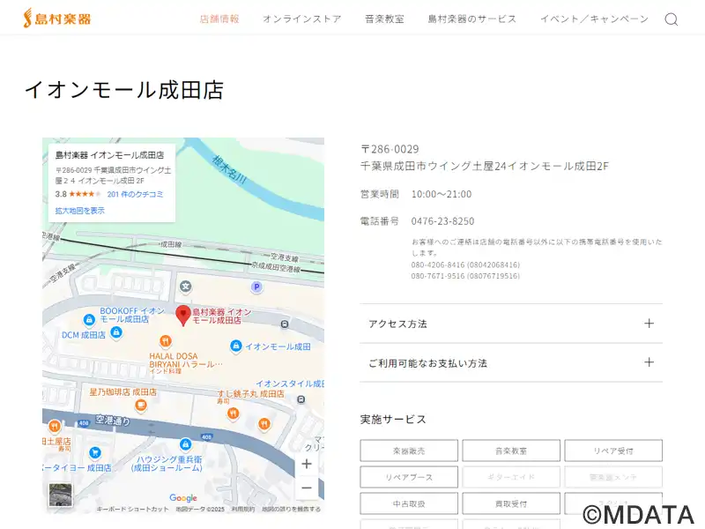Screen dimensions: 705x529
Task: Select the 買取受付 service button
Action: coord(511,503)
